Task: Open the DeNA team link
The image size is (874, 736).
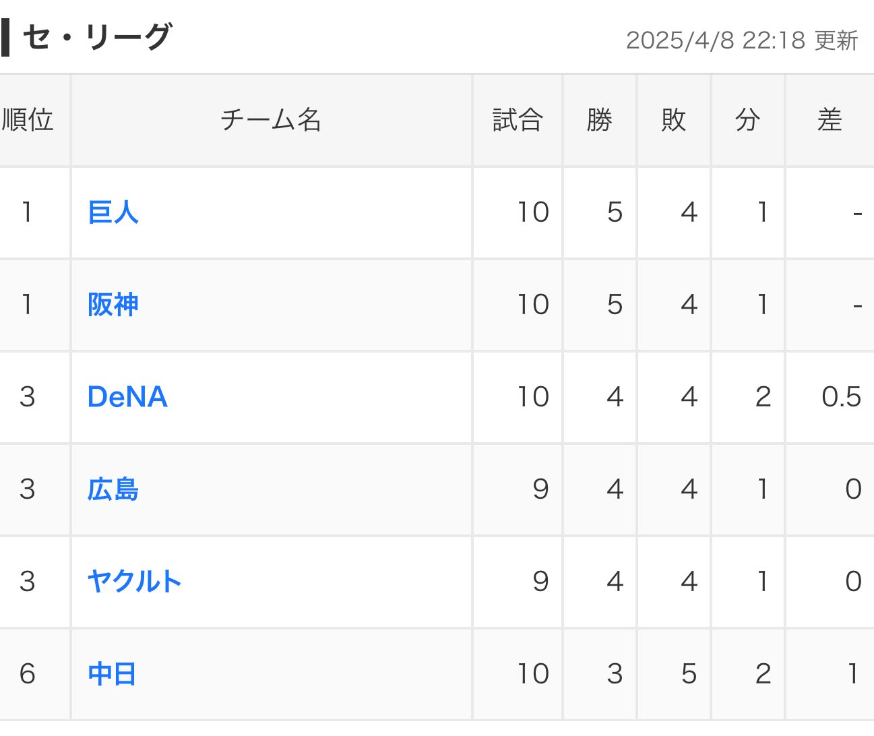Action: pos(127,397)
